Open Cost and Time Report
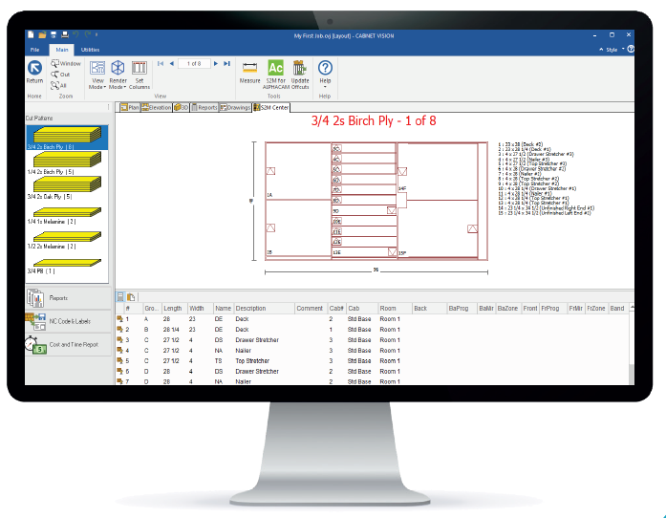Image resolution: width=666 pixels, height=518 pixels. [68, 345]
